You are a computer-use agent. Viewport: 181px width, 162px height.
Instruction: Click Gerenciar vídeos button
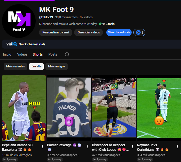(x=89, y=33)
